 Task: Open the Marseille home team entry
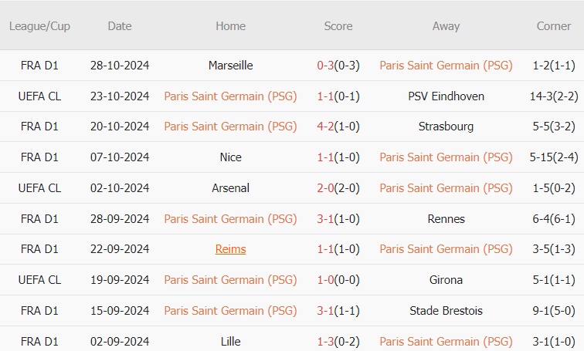click(x=230, y=66)
